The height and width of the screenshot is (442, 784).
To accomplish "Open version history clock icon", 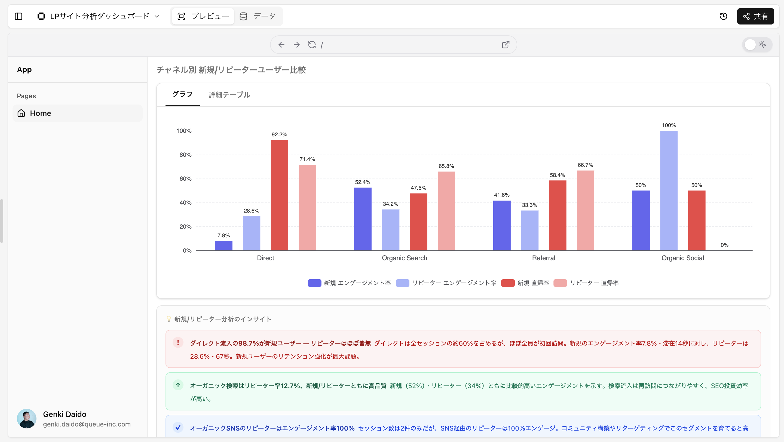I will pyautogui.click(x=724, y=16).
